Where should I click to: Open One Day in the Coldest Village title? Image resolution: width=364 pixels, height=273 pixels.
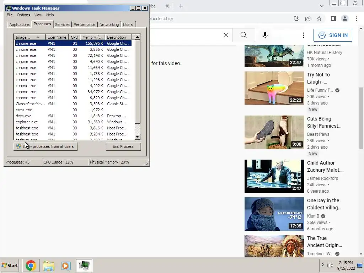(x=324, y=204)
